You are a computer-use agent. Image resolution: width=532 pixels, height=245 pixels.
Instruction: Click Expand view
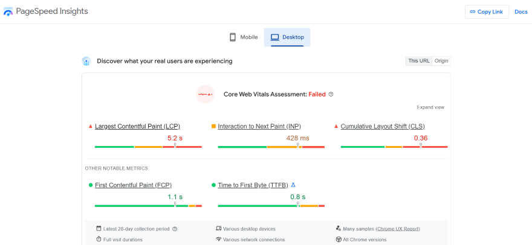click(430, 107)
